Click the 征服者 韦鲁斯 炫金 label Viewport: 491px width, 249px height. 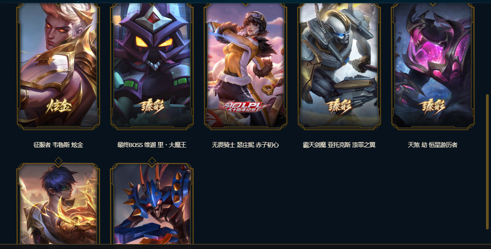[58, 145]
